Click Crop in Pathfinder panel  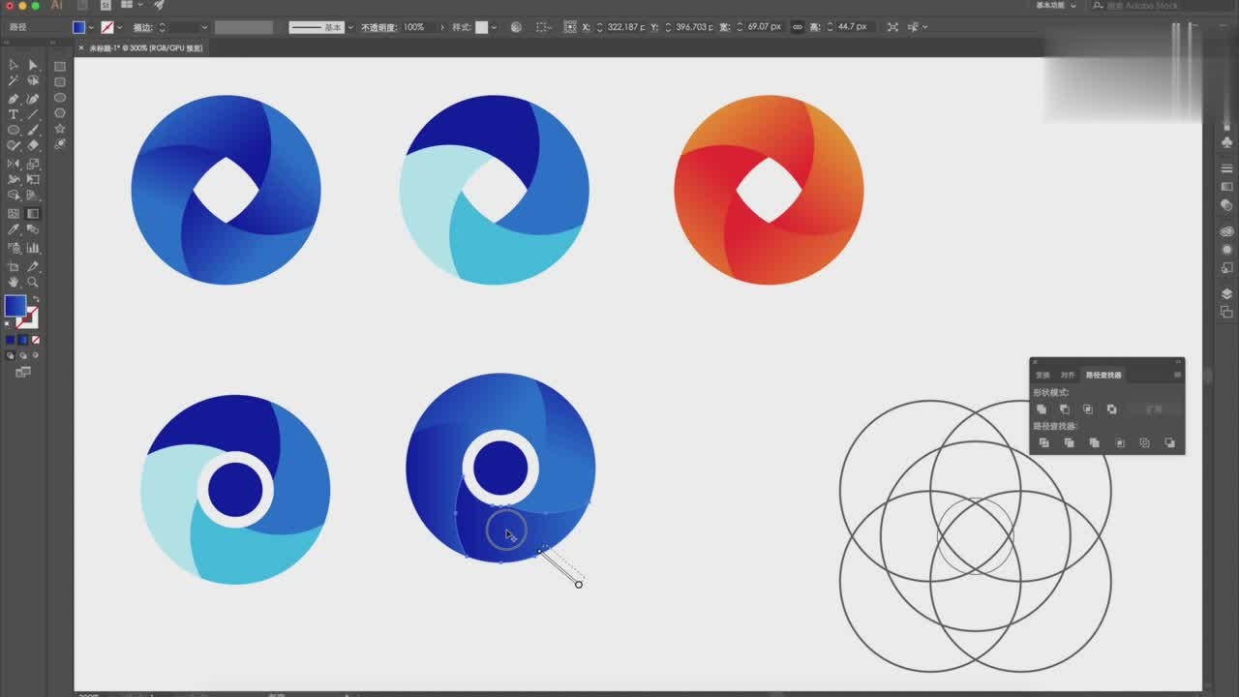[1120, 443]
